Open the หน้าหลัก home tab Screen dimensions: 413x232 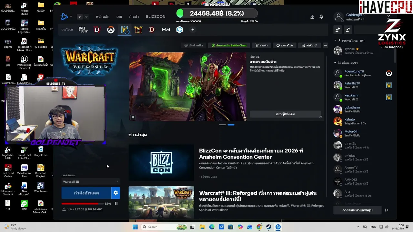(103, 17)
